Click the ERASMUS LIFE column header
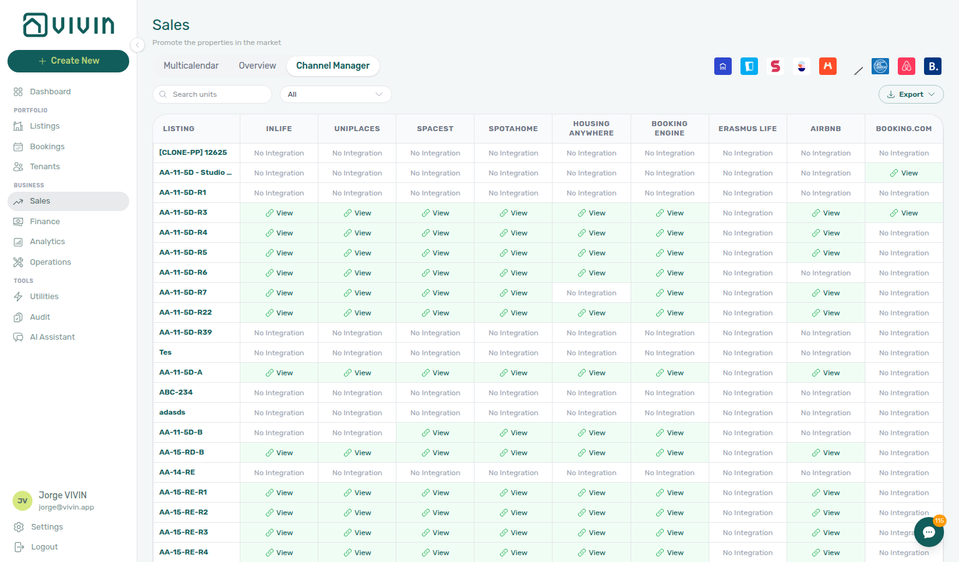 (x=747, y=129)
